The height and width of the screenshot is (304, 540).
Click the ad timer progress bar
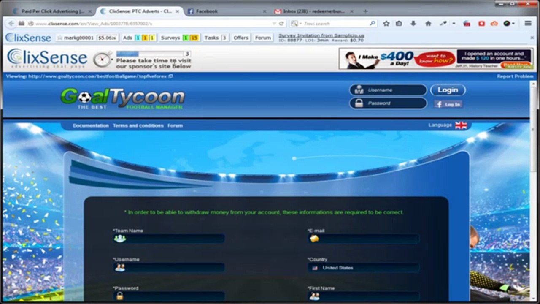(x=153, y=54)
